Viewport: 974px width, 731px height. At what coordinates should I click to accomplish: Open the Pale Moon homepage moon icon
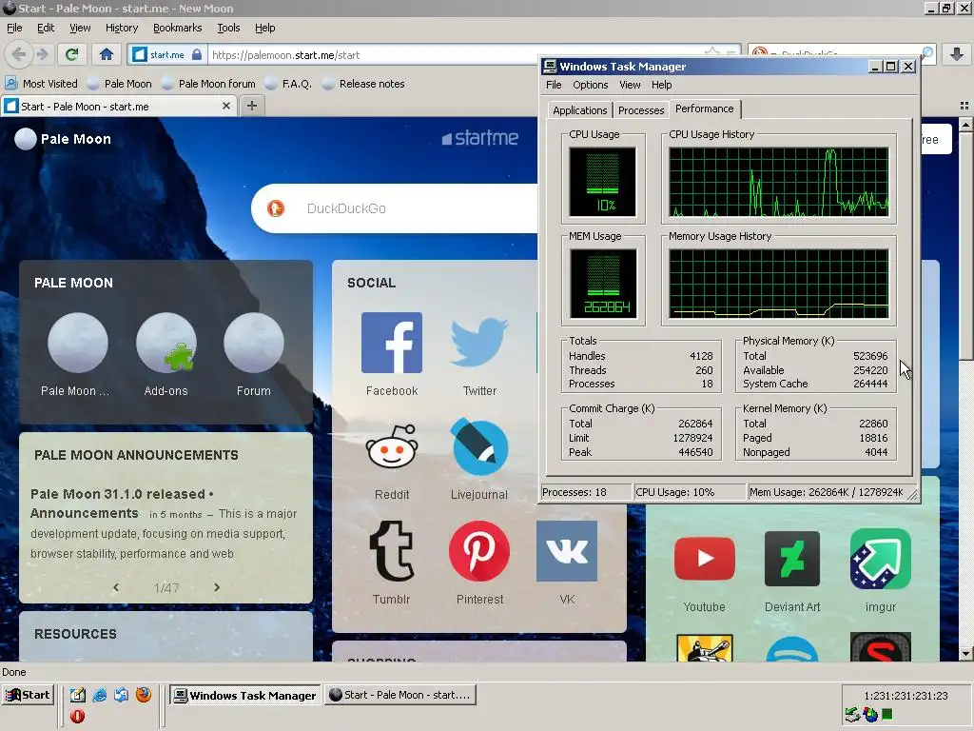click(78, 343)
